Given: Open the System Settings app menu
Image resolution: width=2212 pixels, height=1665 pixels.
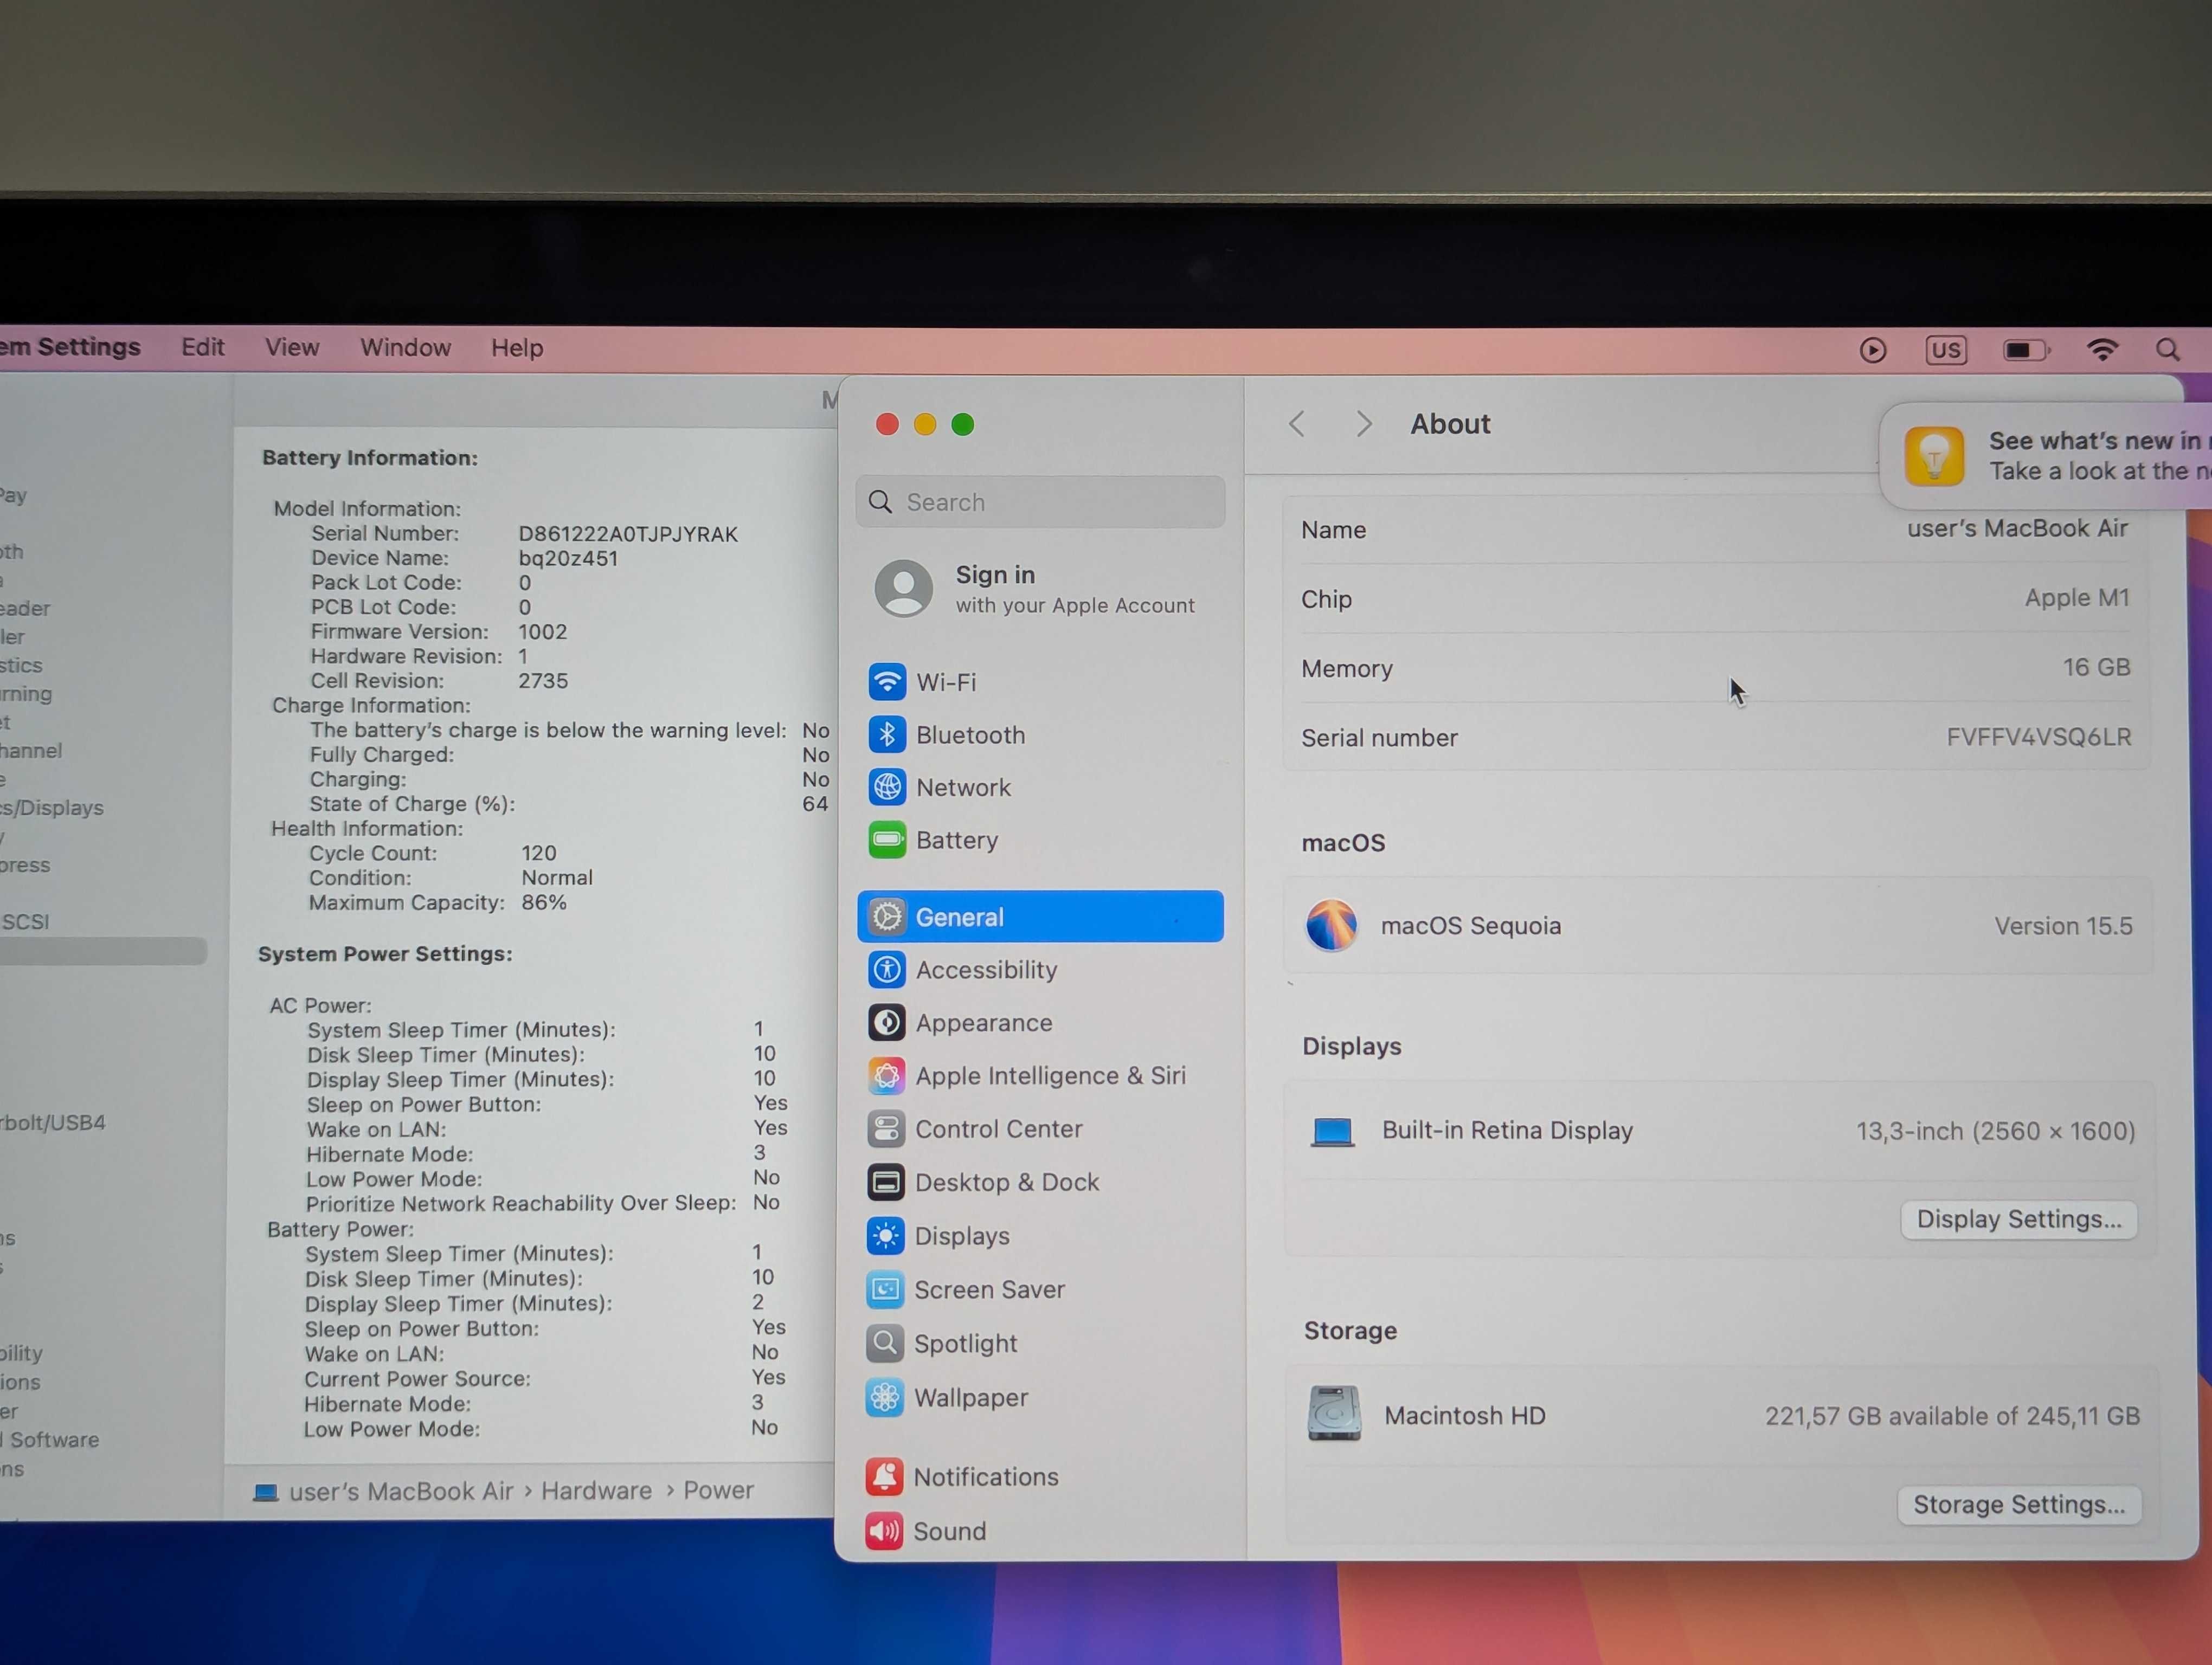Looking at the screenshot, I should 70,347.
